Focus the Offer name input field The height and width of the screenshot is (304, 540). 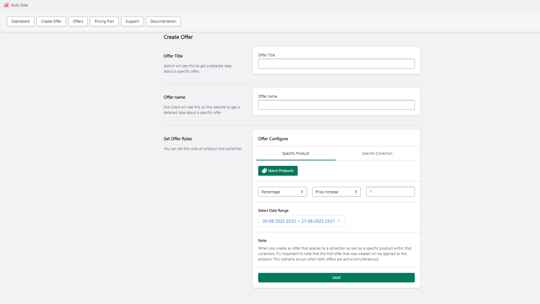point(336,105)
